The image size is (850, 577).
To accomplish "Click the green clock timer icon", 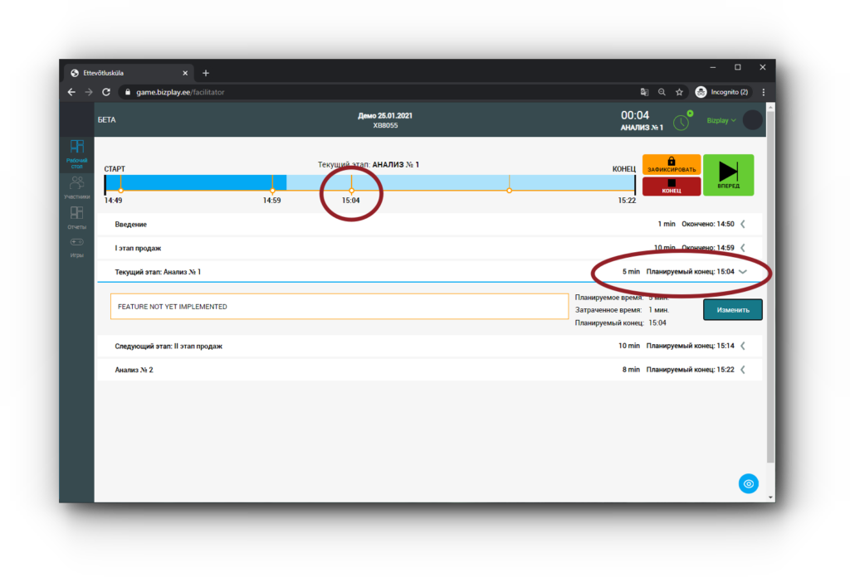I will click(x=681, y=122).
